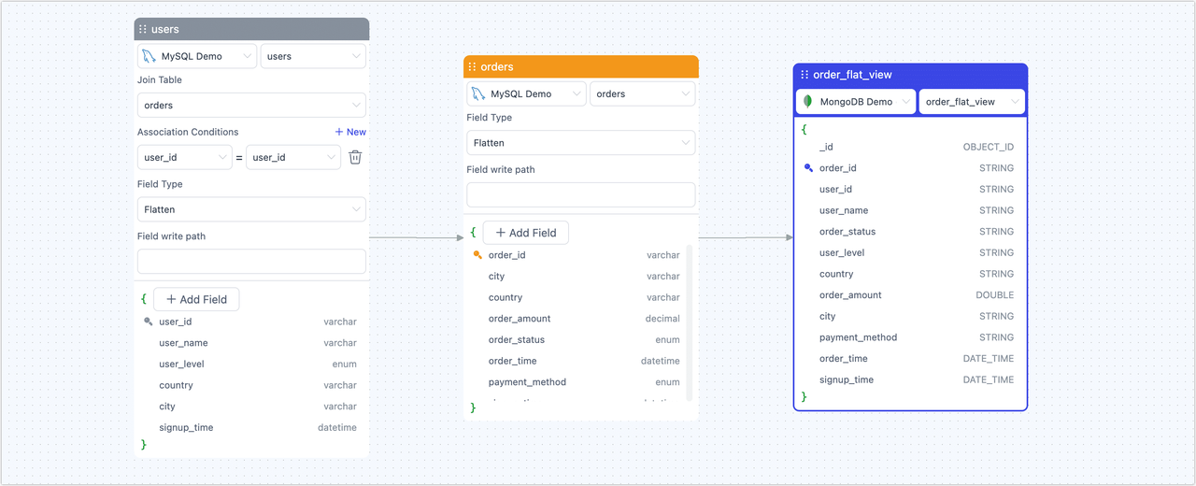The image size is (1196, 486).
Task: Click drag handle on orders node header
Action: click(473, 67)
